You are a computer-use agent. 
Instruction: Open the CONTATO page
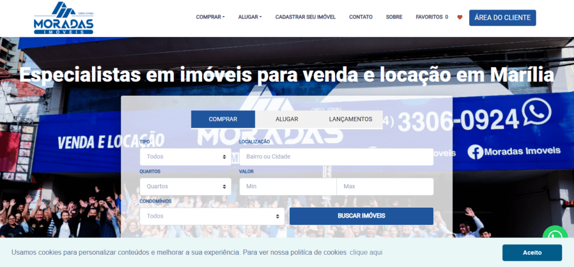point(360,17)
